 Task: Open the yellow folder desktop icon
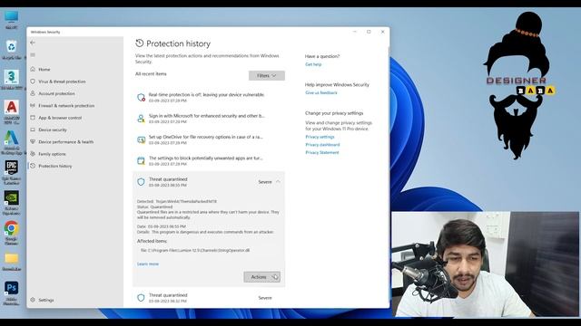12,262
